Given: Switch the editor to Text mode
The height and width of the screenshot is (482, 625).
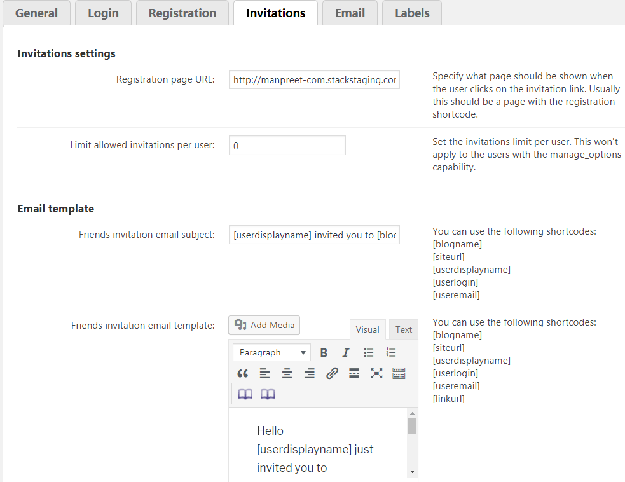Looking at the screenshot, I should [x=404, y=329].
